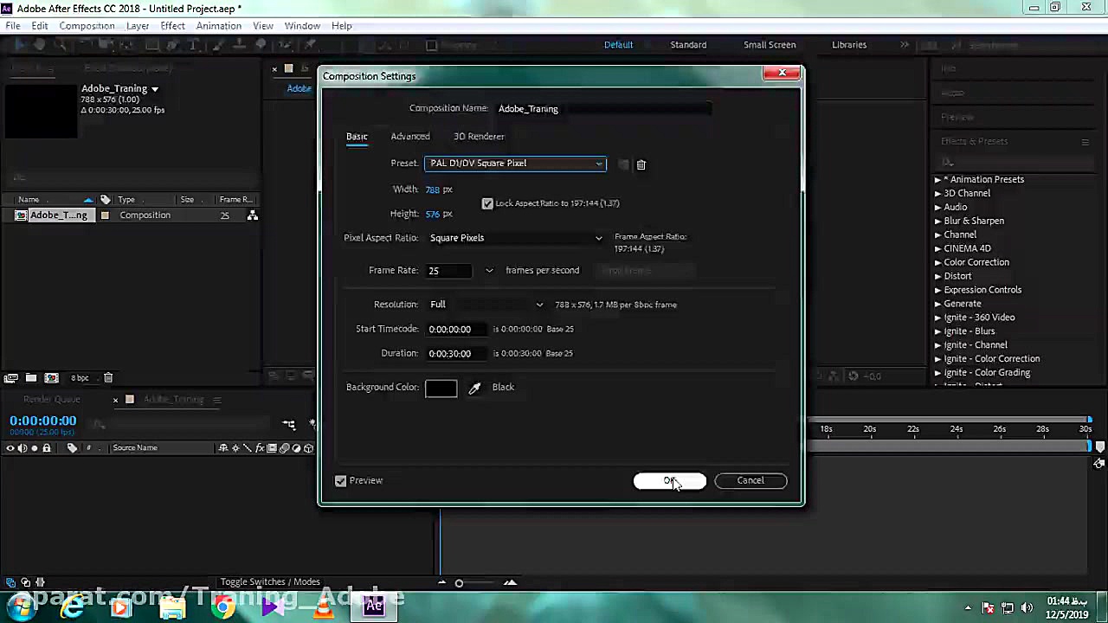
Task: Open the composition mini-flowchart in the timeline
Action: pos(289,424)
